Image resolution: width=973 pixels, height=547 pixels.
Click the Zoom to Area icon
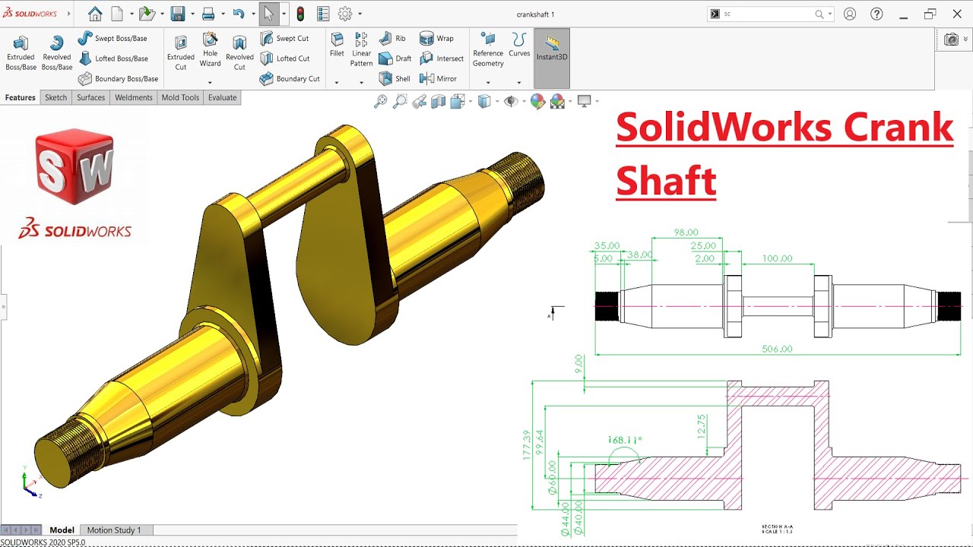click(x=400, y=101)
